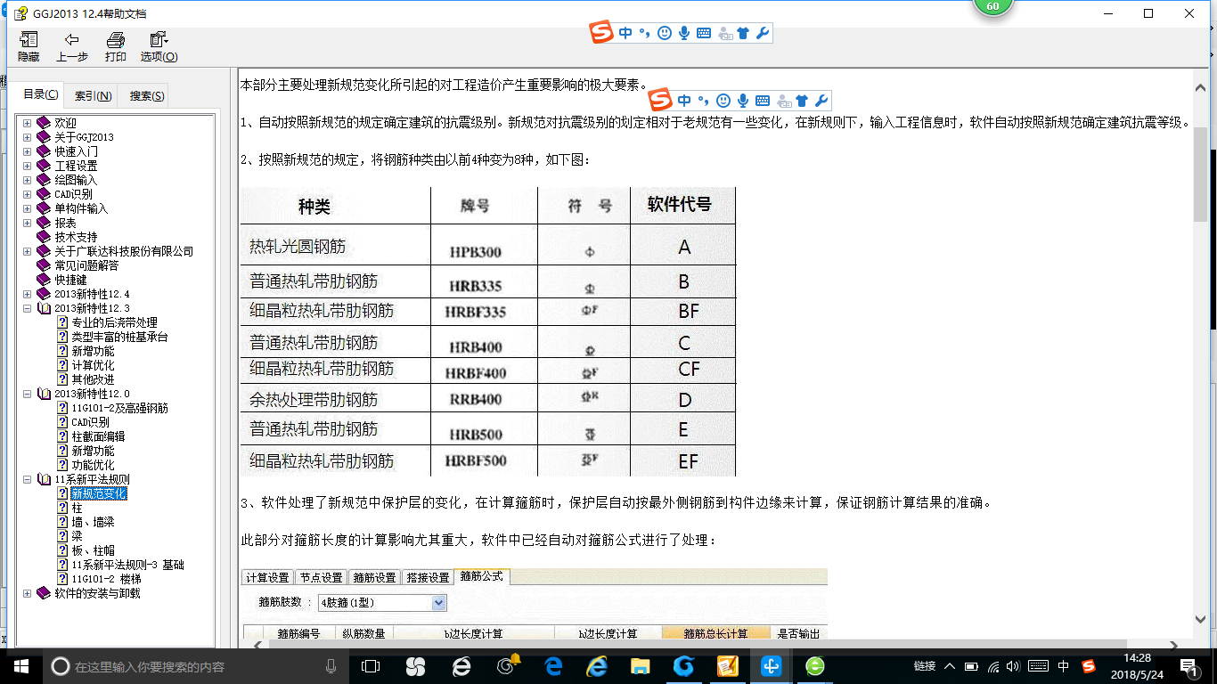Expand the 单构件输入 node

coord(28,208)
